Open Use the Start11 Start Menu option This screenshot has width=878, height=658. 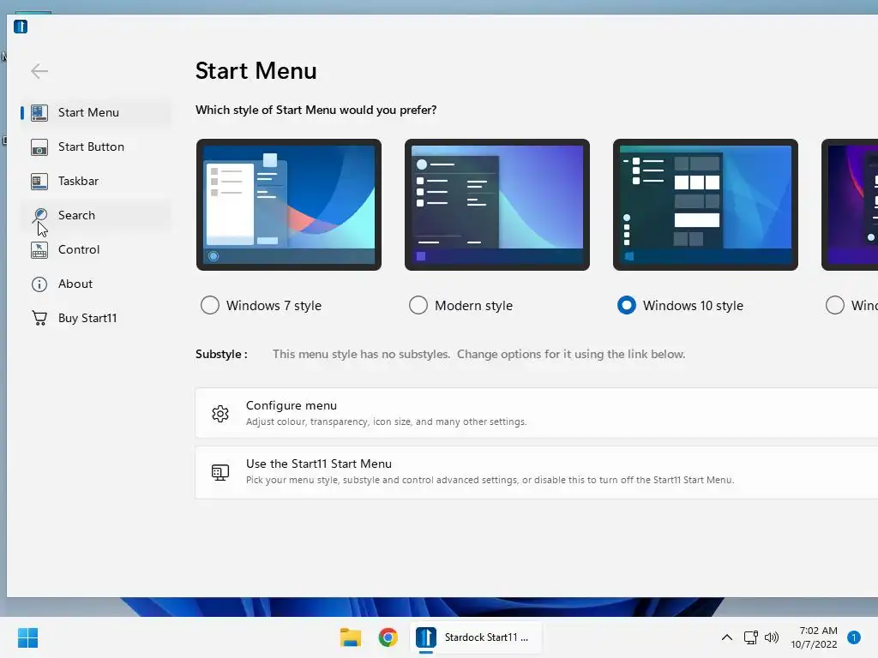tap(537, 472)
